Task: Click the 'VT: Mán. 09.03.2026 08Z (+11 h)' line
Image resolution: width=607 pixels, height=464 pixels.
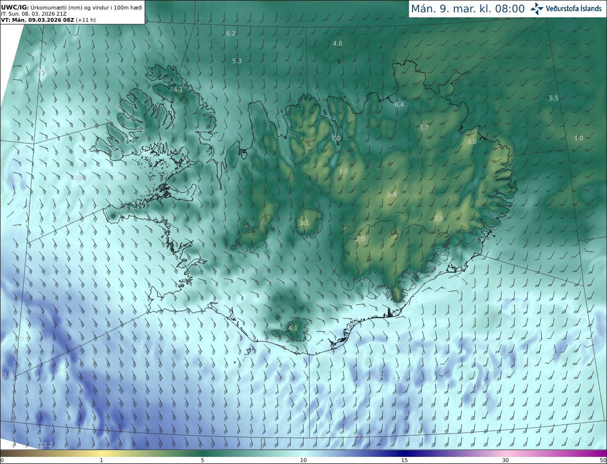Action: pyautogui.click(x=48, y=20)
